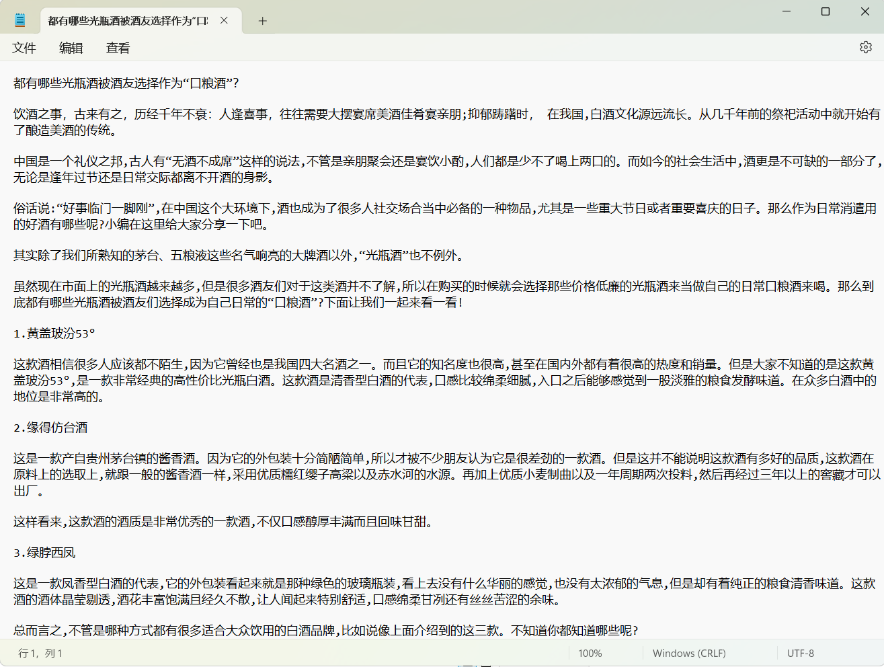Click last line starting 总而言之
Screen dimensions: 884x667
tap(325, 631)
